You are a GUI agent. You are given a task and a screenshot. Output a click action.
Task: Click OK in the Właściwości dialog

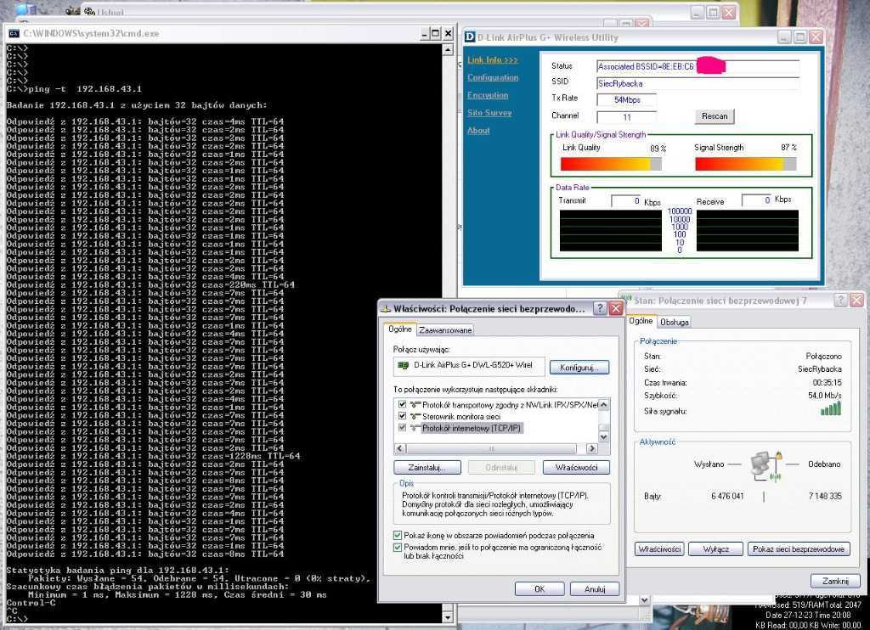(x=540, y=589)
